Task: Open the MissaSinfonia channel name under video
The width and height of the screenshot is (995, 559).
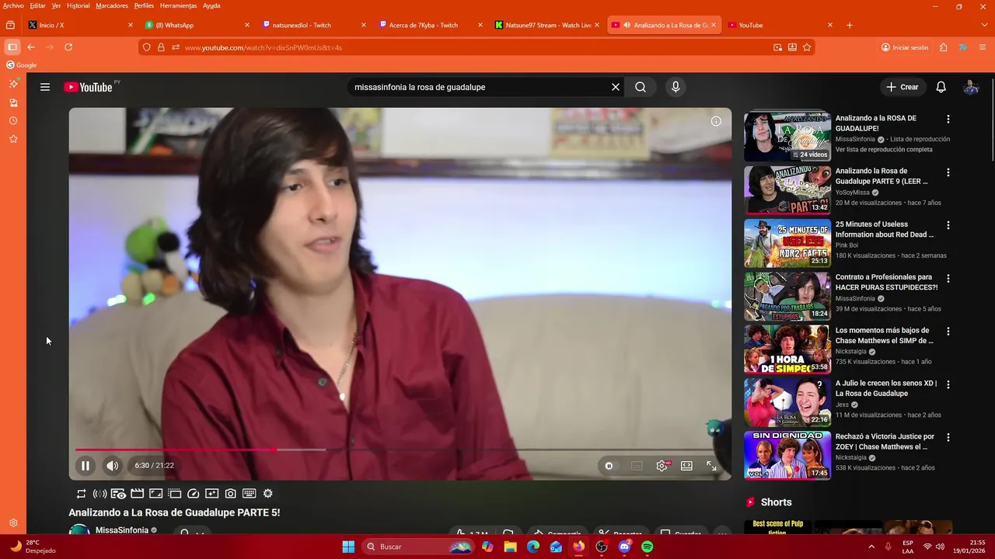Action: (122, 530)
